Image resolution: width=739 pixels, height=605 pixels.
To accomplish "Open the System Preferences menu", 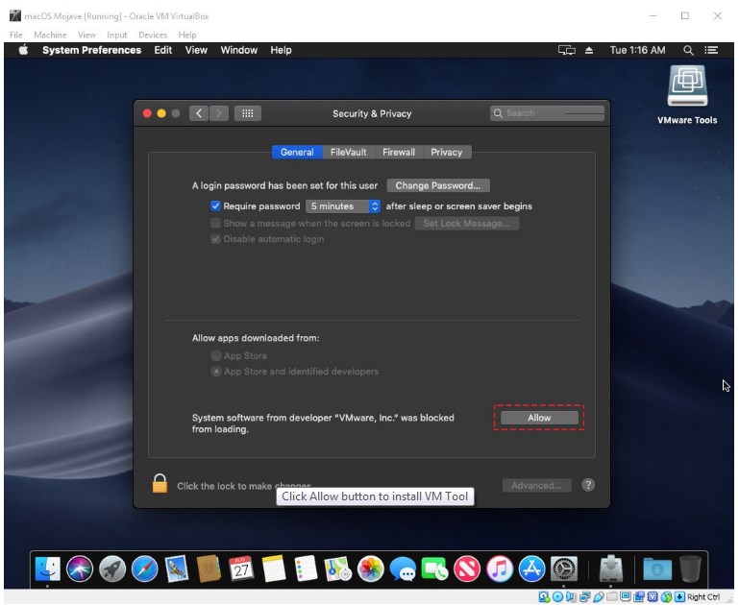I will [91, 50].
